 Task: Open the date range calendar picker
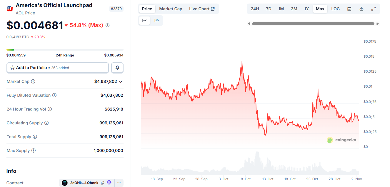(349, 9)
